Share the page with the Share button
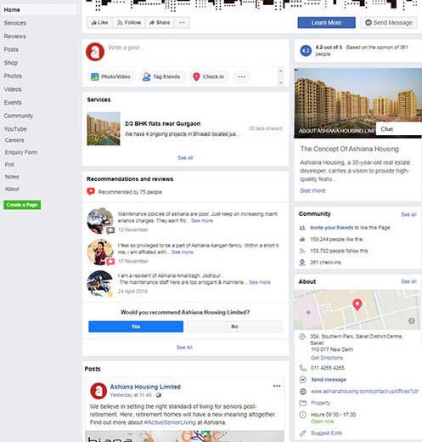 tap(160, 23)
